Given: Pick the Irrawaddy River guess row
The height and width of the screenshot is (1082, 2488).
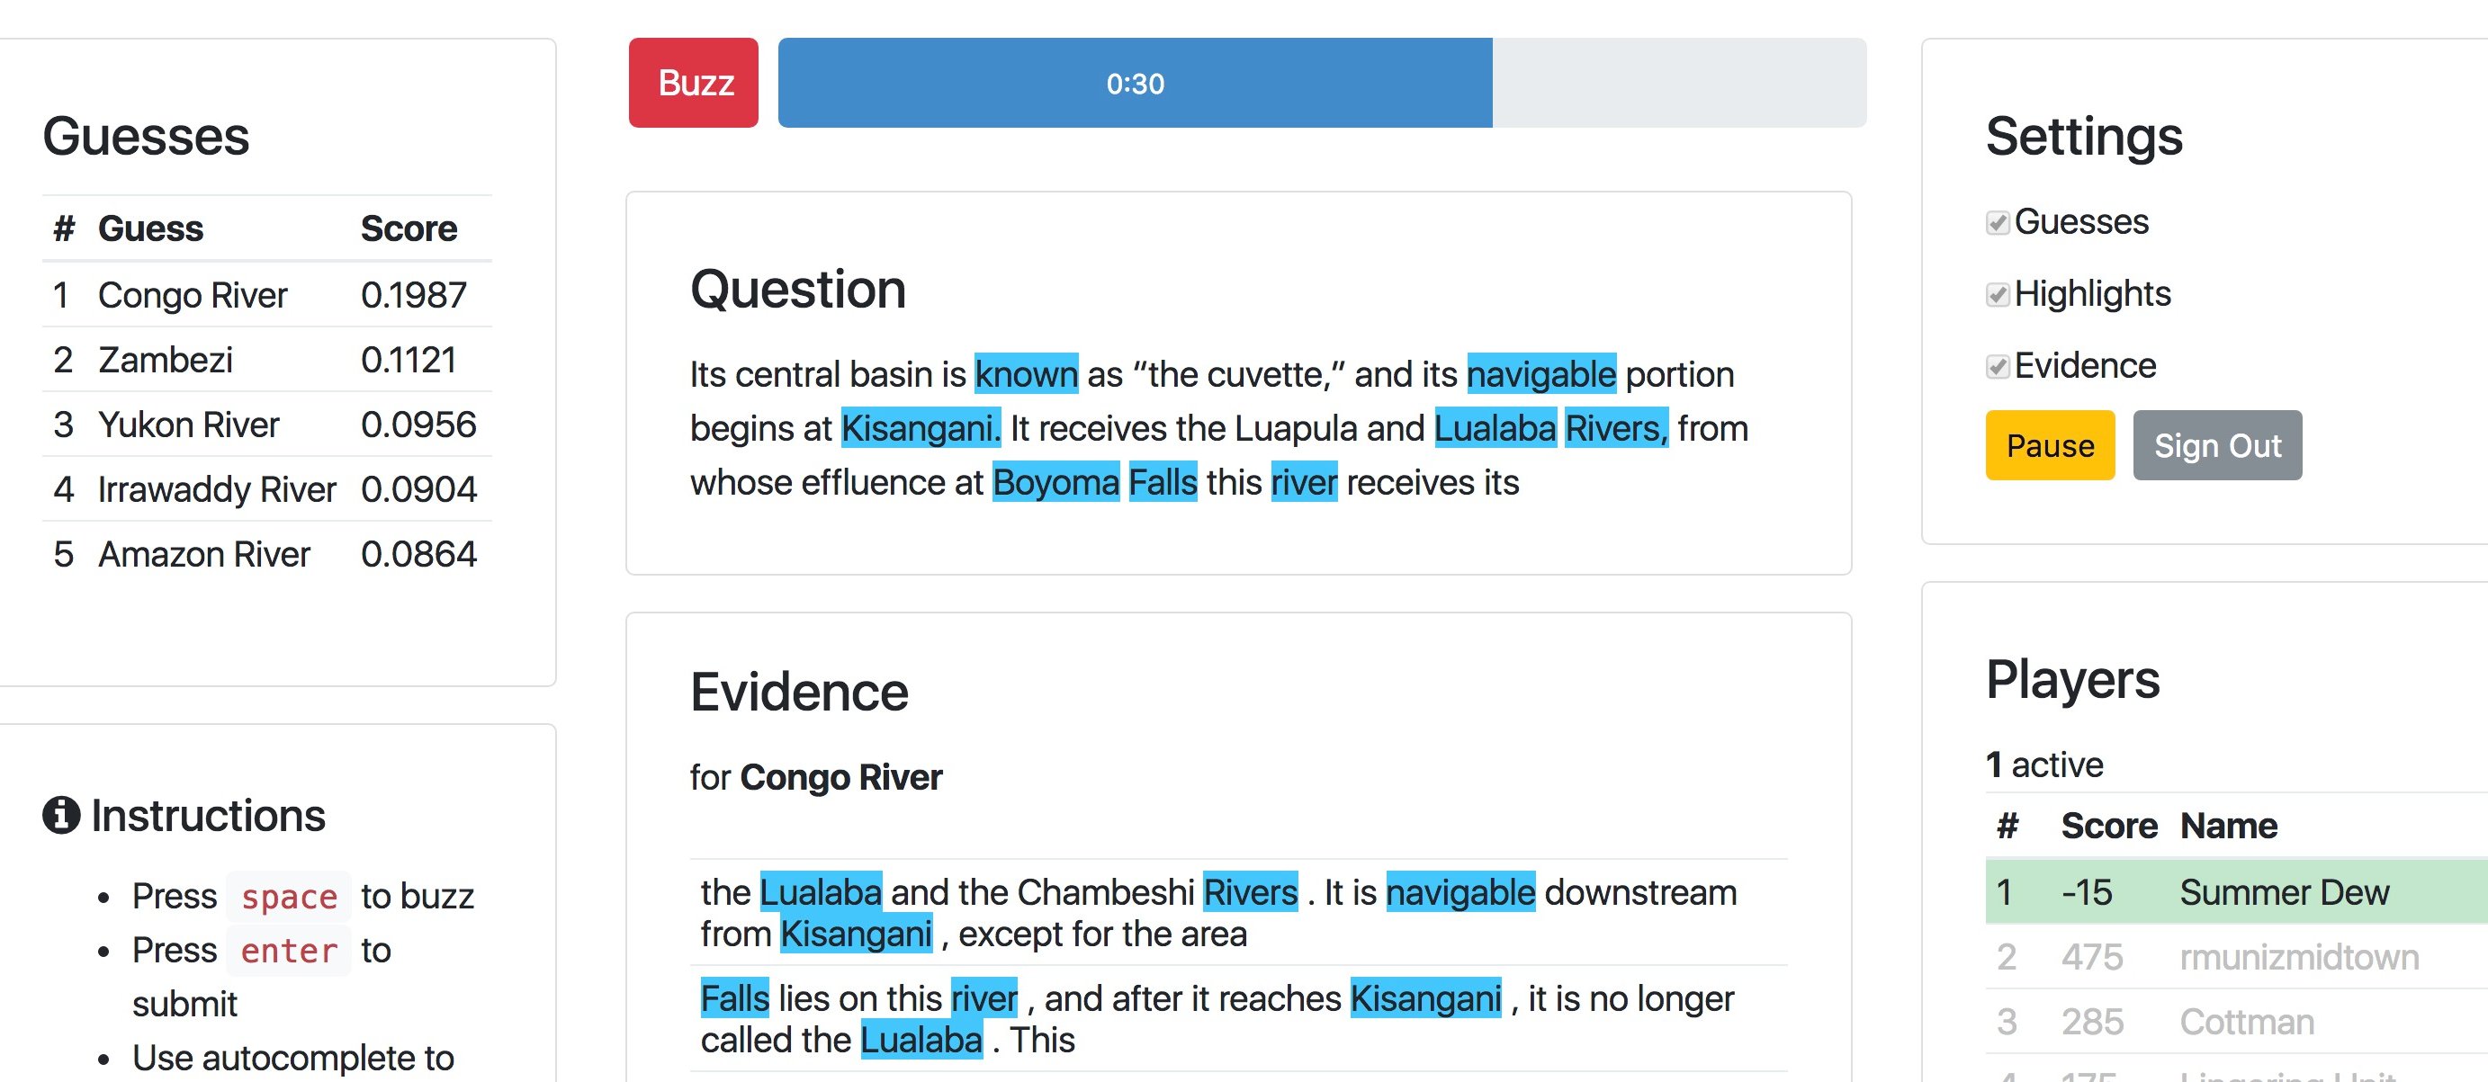Looking at the screenshot, I should pos(265,488).
